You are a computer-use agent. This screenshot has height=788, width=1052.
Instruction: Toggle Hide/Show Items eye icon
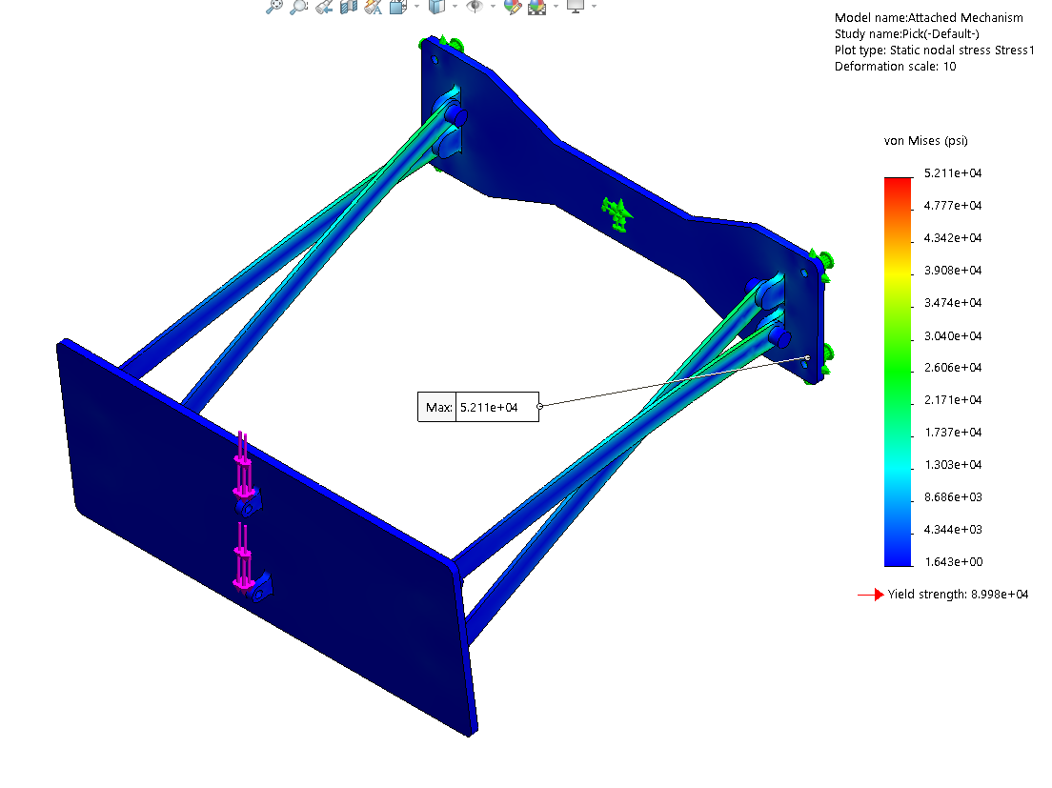pyautogui.click(x=475, y=6)
